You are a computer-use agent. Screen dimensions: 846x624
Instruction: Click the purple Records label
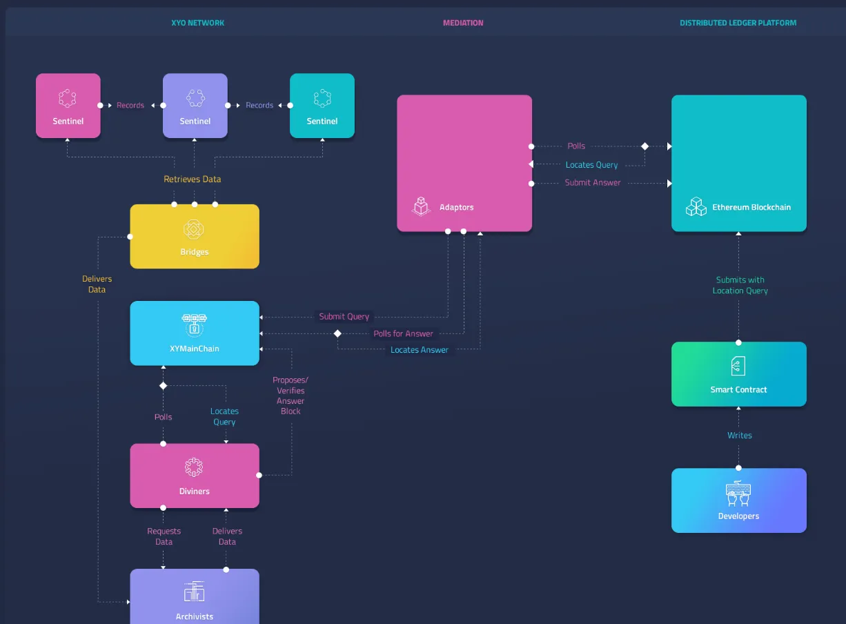259,106
